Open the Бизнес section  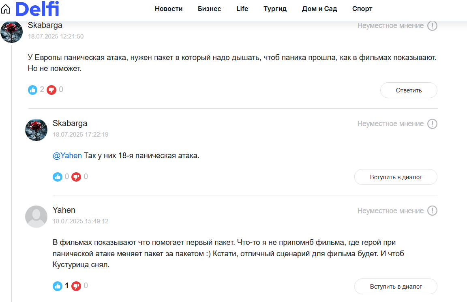209,9
